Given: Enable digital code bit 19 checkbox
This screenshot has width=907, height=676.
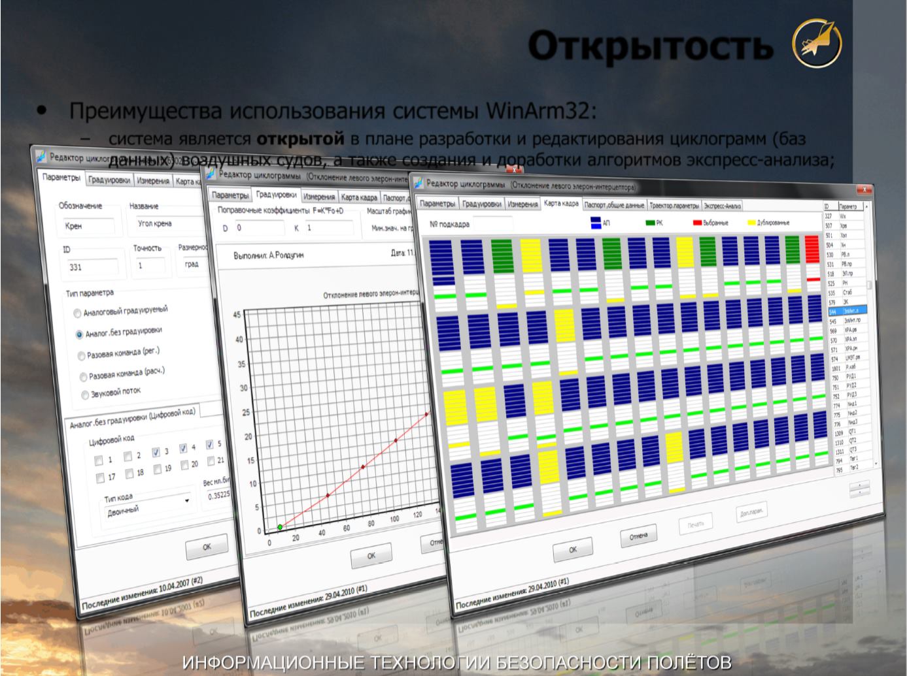Looking at the screenshot, I should coord(158,469).
